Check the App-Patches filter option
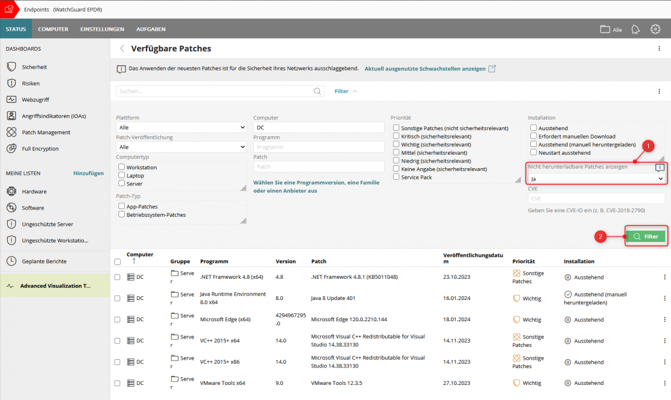Image resolution: width=671 pixels, height=400 pixels. [x=121, y=206]
